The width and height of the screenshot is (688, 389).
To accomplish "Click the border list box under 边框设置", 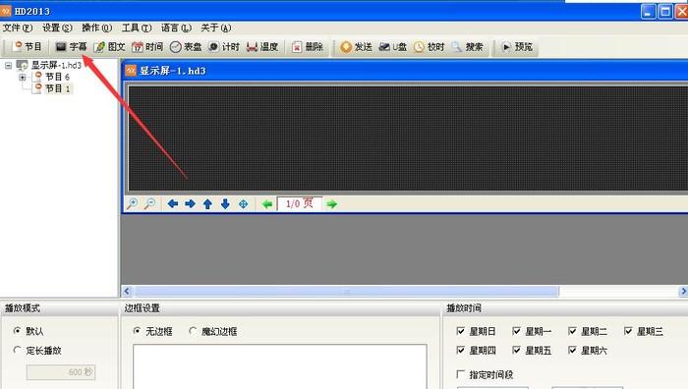I will click(x=280, y=366).
